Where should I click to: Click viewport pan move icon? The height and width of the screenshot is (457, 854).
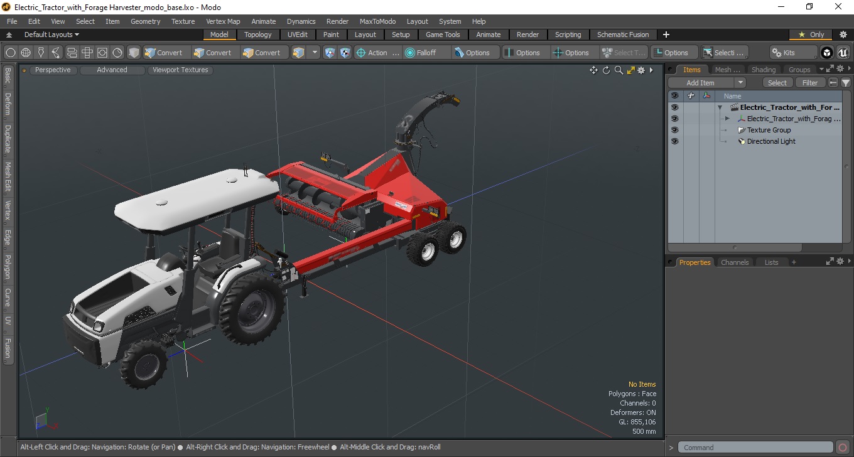click(593, 70)
